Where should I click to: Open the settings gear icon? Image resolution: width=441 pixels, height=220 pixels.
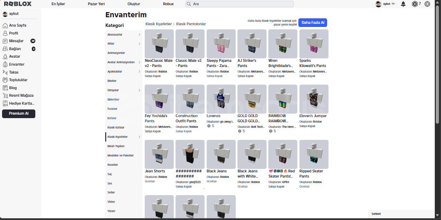click(427, 4)
